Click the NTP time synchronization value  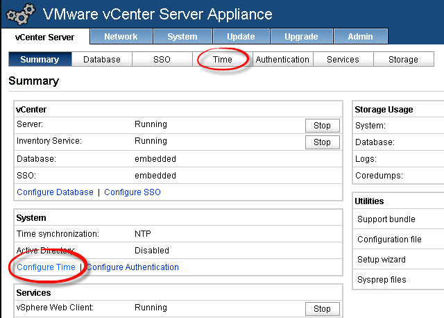143,234
